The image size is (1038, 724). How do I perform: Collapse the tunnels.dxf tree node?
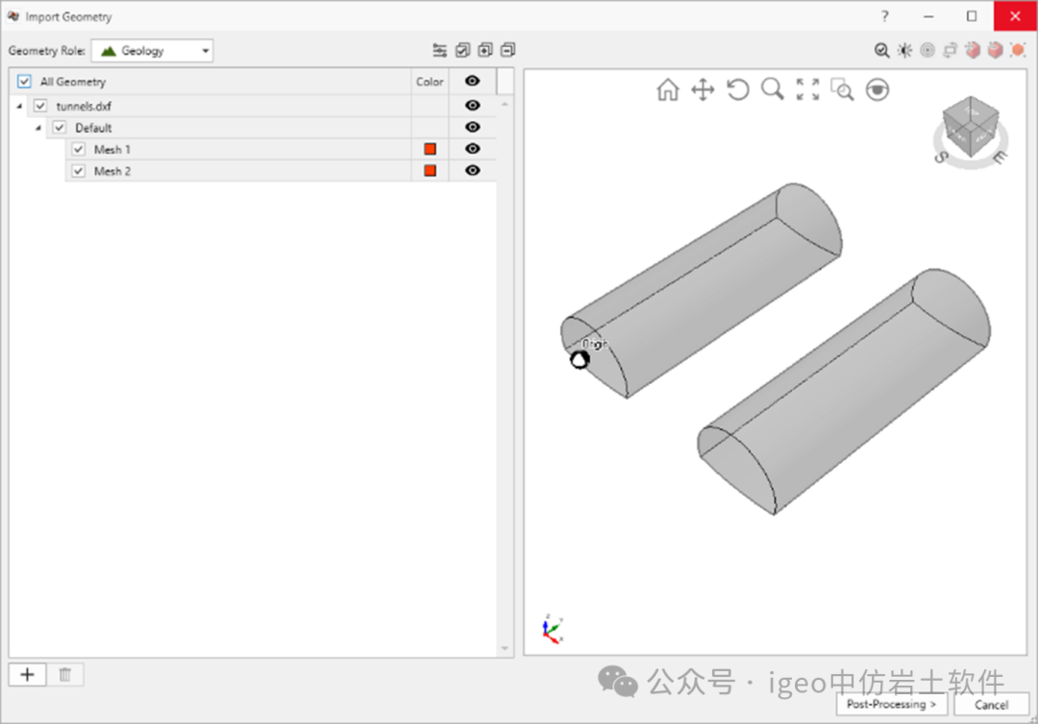(x=20, y=107)
